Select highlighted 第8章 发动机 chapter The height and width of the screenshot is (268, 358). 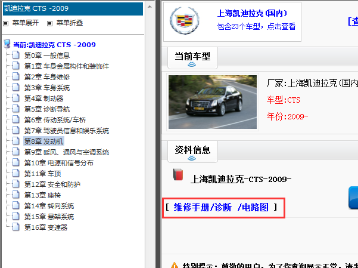pyautogui.click(x=43, y=141)
